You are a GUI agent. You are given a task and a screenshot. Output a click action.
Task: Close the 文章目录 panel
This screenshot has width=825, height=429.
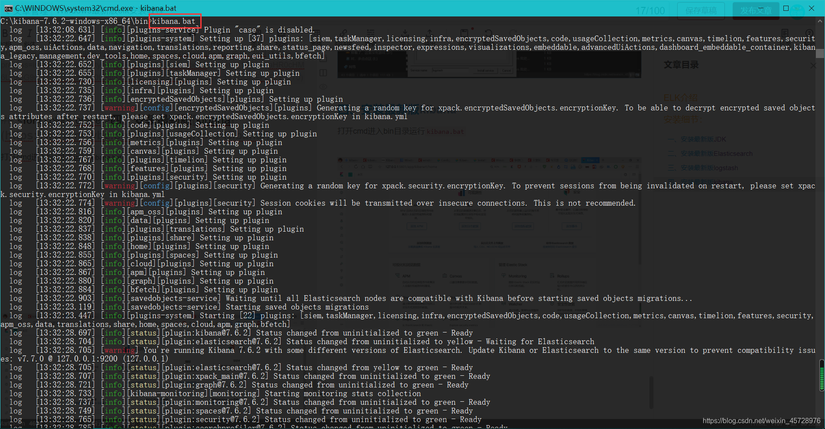point(813,65)
